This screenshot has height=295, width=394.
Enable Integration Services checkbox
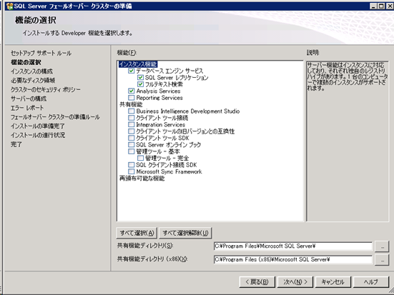[131, 124]
